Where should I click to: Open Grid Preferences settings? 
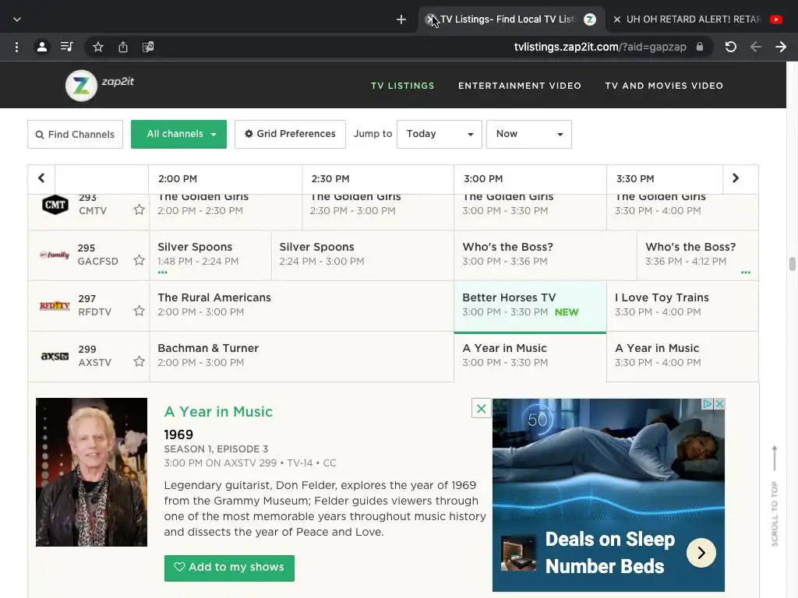(x=290, y=134)
